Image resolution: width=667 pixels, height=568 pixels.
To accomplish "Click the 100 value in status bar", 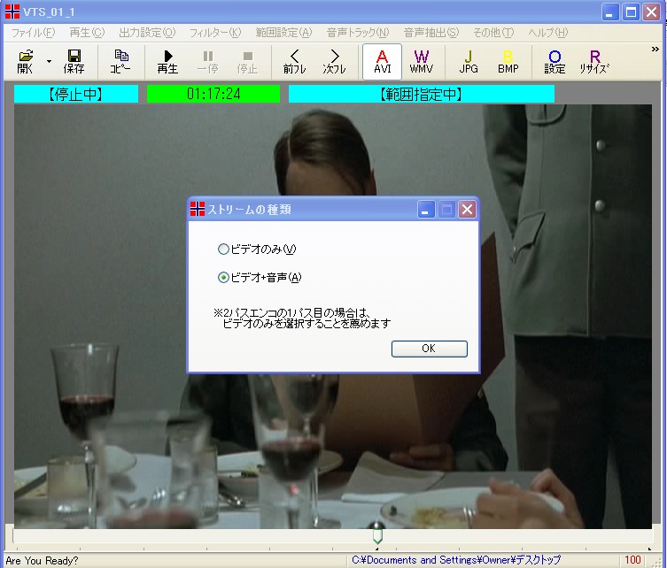I will click(x=632, y=560).
